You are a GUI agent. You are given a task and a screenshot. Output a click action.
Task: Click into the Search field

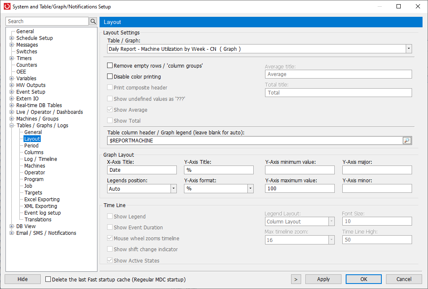click(x=47, y=21)
